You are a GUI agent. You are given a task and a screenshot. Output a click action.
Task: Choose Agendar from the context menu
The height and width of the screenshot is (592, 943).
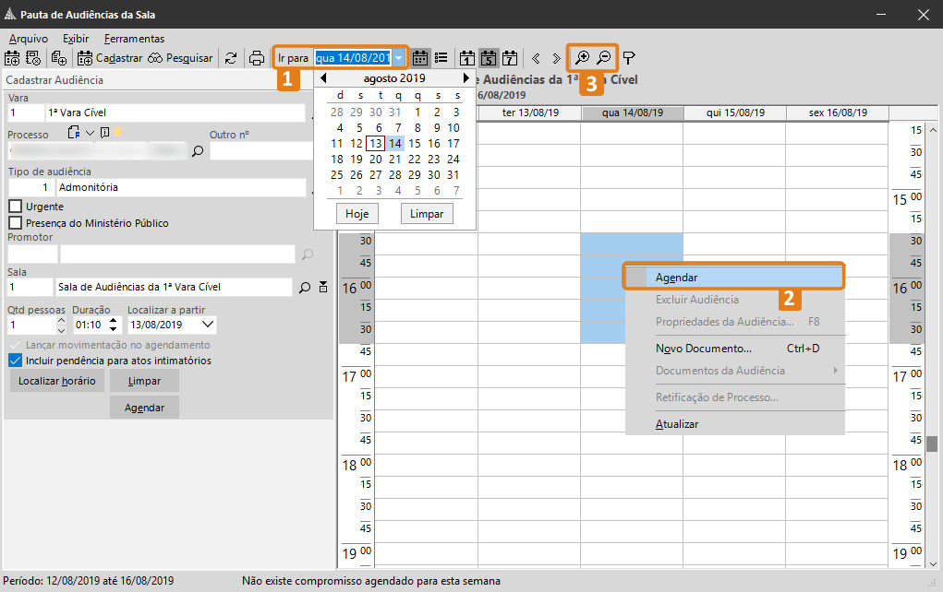[734, 278]
